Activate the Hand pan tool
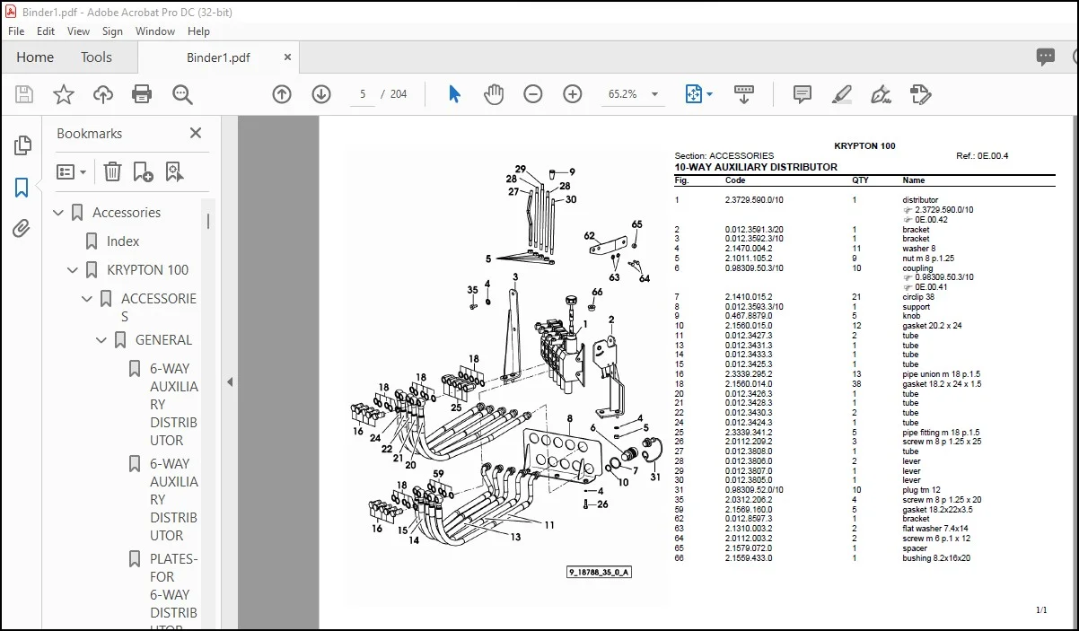Screen dimensions: 1079x631 point(494,94)
